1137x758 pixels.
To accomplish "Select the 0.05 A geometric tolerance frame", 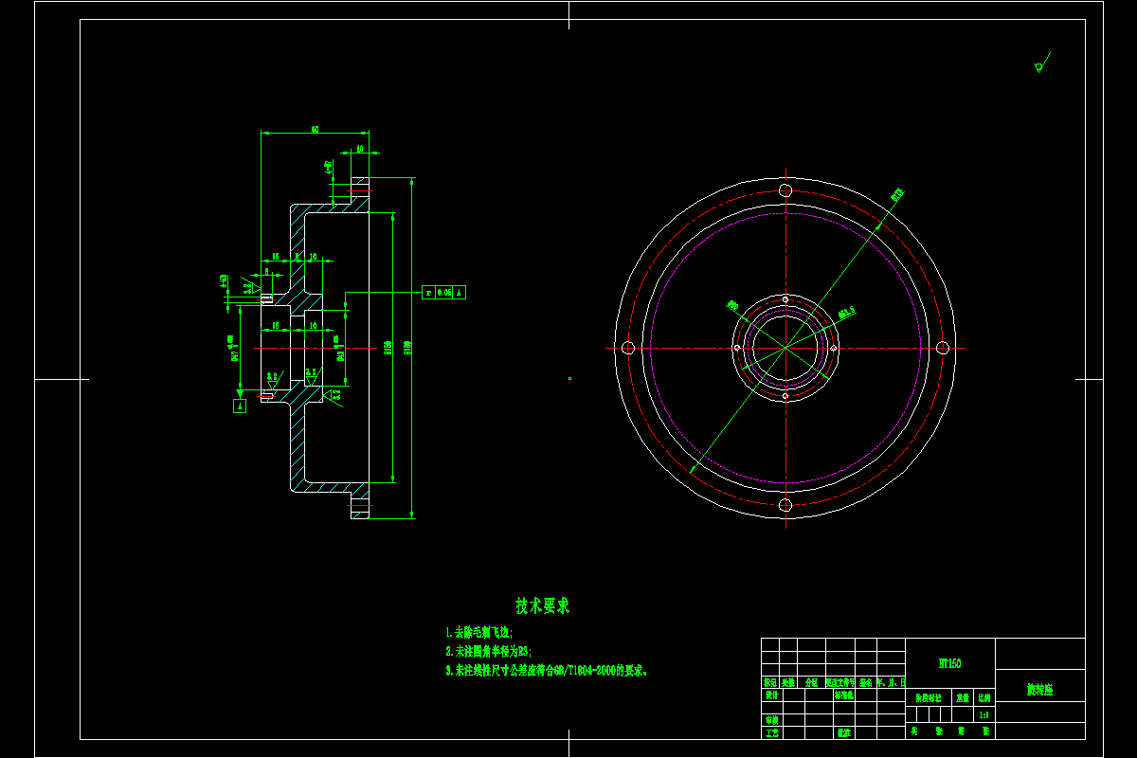I will coord(443,293).
